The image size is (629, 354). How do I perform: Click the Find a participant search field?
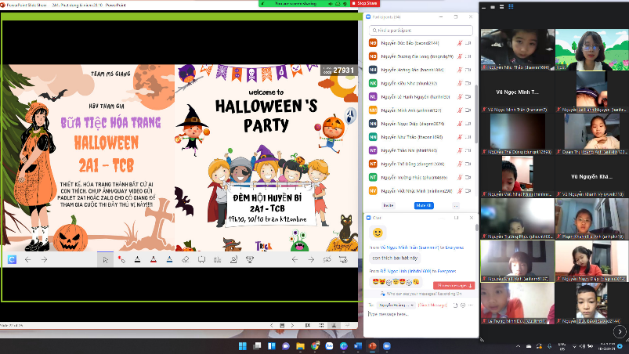pos(421,29)
